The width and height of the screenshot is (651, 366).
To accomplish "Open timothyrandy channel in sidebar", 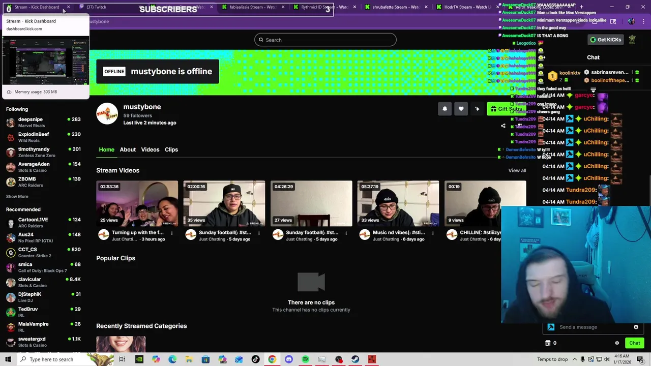I will [x=44, y=152].
